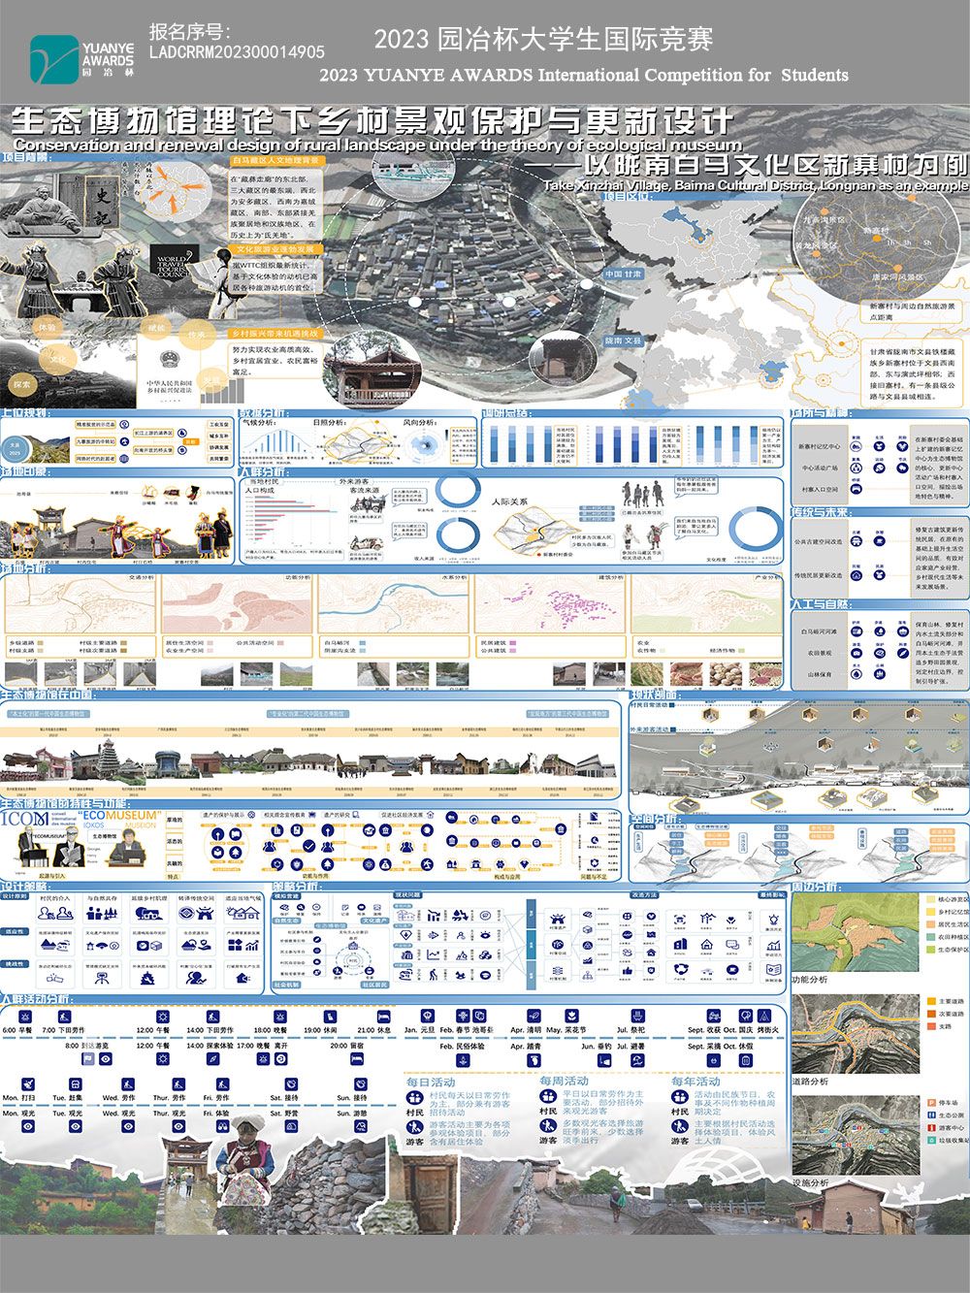Screen dimensions: 970x1293
Task: Select the 探索 circle bubble
Action: [x=22, y=384]
